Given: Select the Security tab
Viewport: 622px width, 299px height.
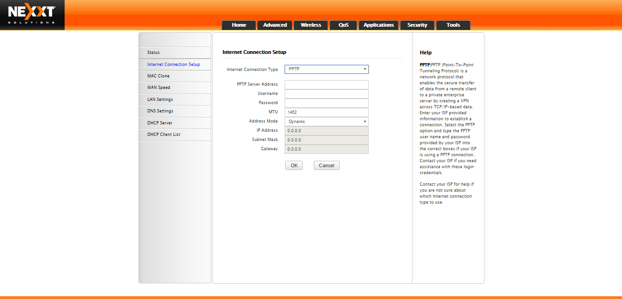Looking at the screenshot, I should (x=417, y=25).
